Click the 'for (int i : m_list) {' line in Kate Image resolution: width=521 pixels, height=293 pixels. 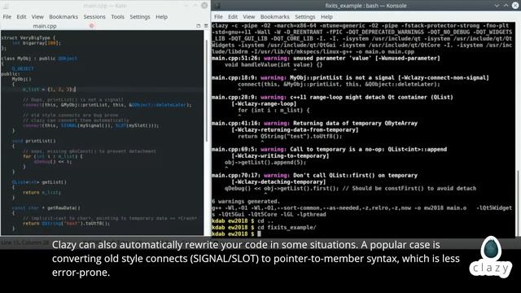click(x=52, y=156)
